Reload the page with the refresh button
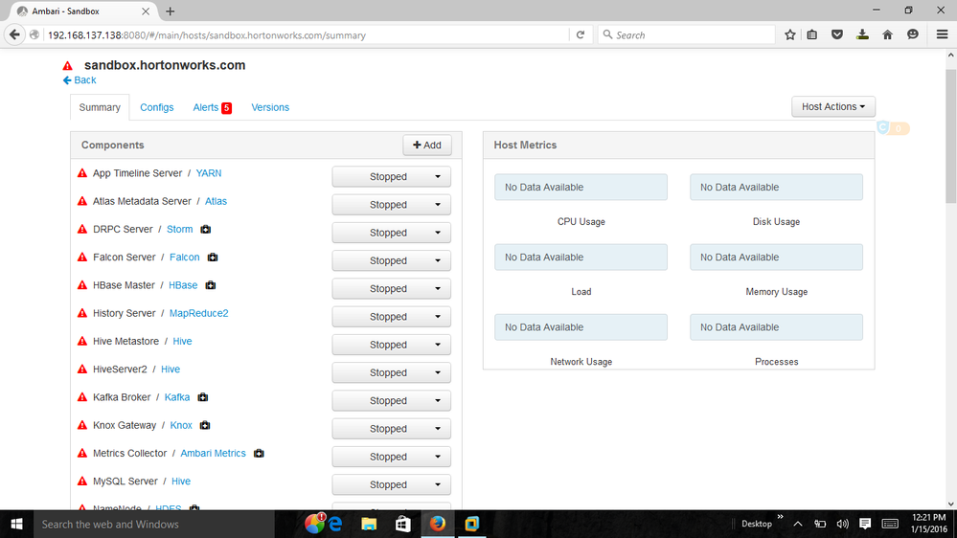 [581, 34]
